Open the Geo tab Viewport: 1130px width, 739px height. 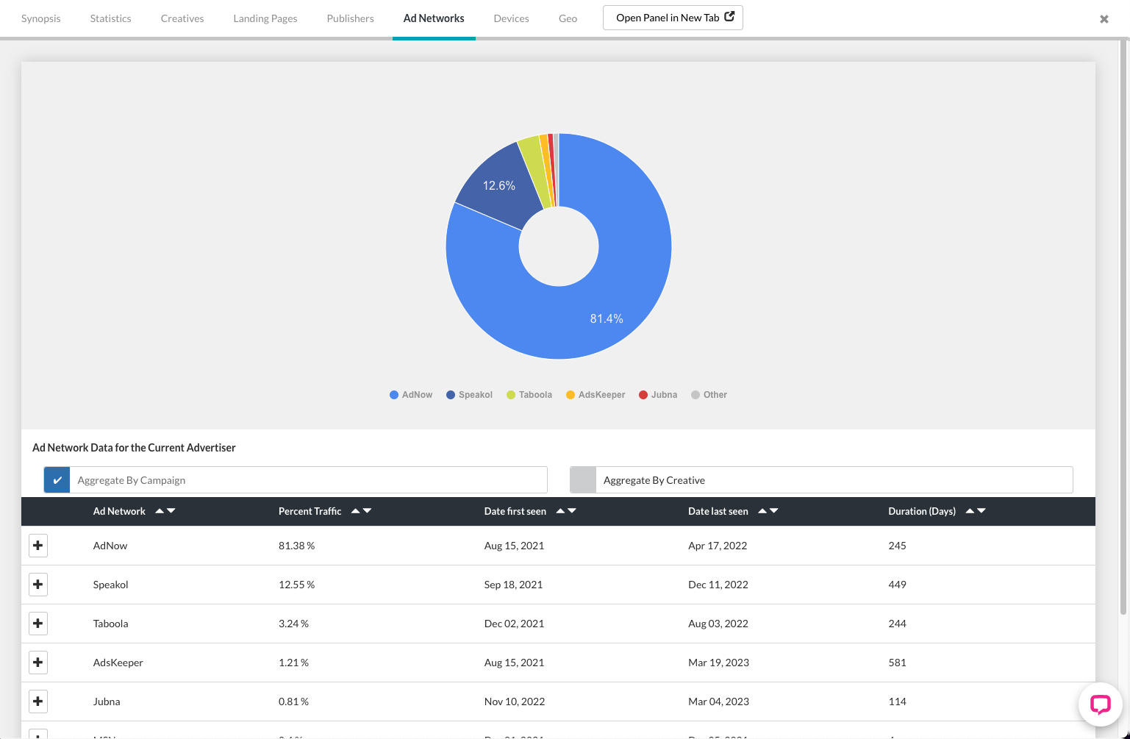(x=568, y=18)
